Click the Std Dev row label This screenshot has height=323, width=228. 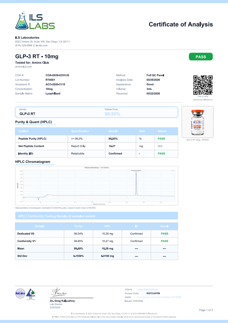pyautogui.click(x=22, y=256)
